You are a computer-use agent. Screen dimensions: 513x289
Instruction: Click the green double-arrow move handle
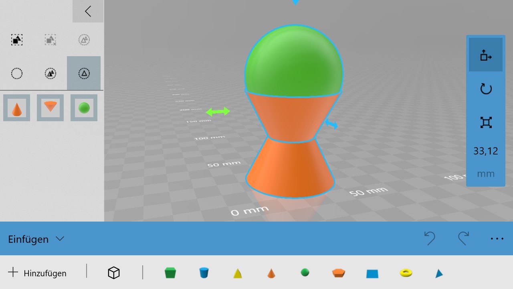click(218, 112)
